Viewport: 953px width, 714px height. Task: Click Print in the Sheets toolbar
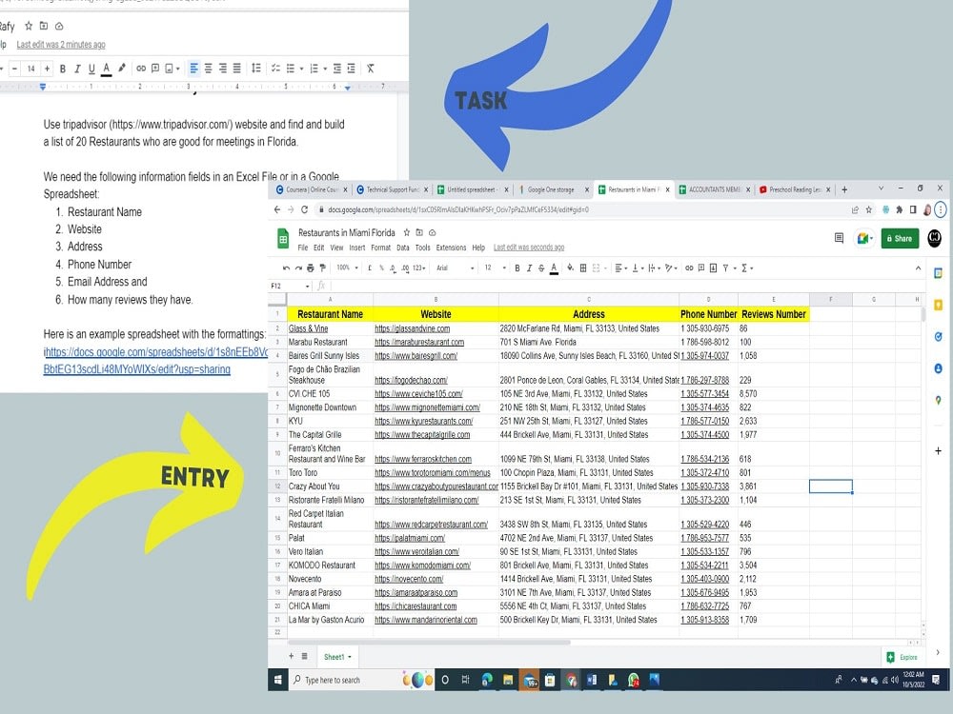point(311,268)
